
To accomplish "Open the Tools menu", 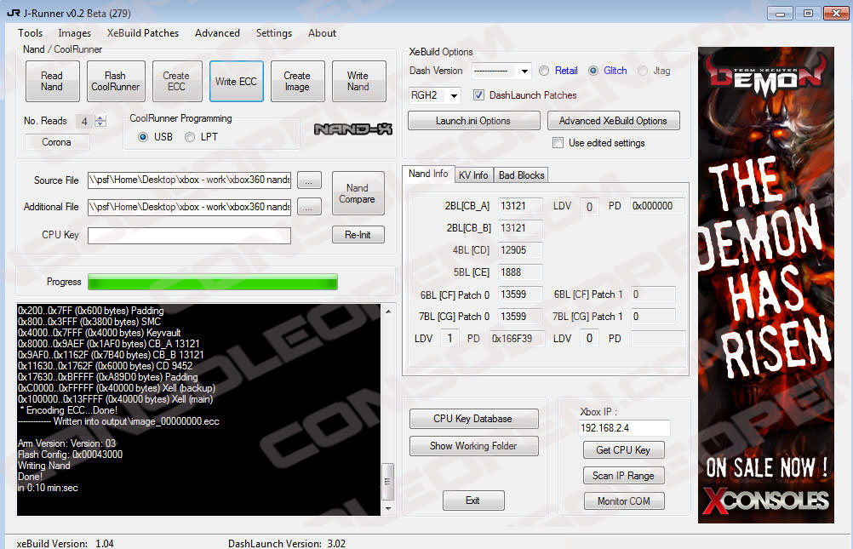I will tap(30, 33).
